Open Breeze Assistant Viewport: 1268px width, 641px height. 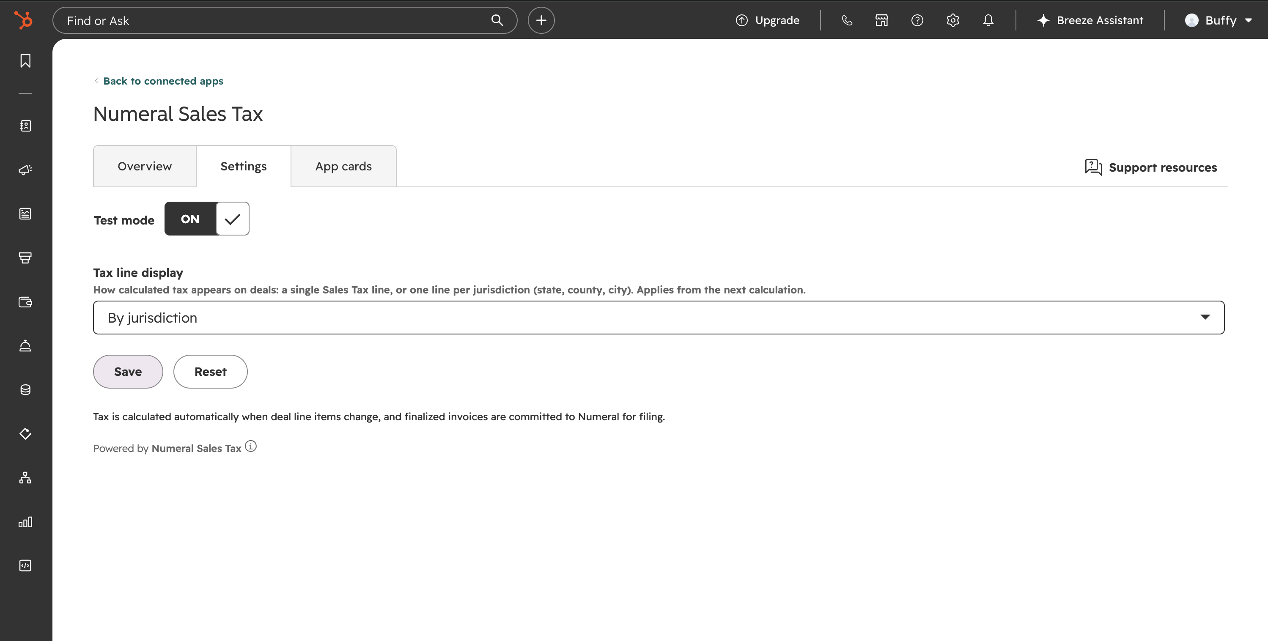point(1090,20)
